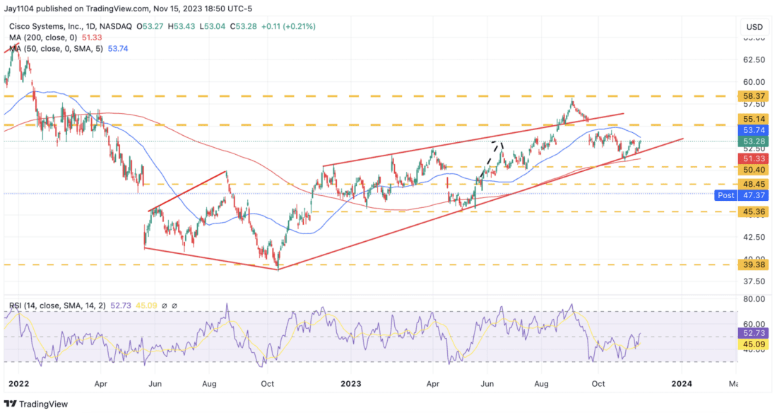Click the 55.14 yellow price level label
Screen dimensions: 777x413
point(754,119)
